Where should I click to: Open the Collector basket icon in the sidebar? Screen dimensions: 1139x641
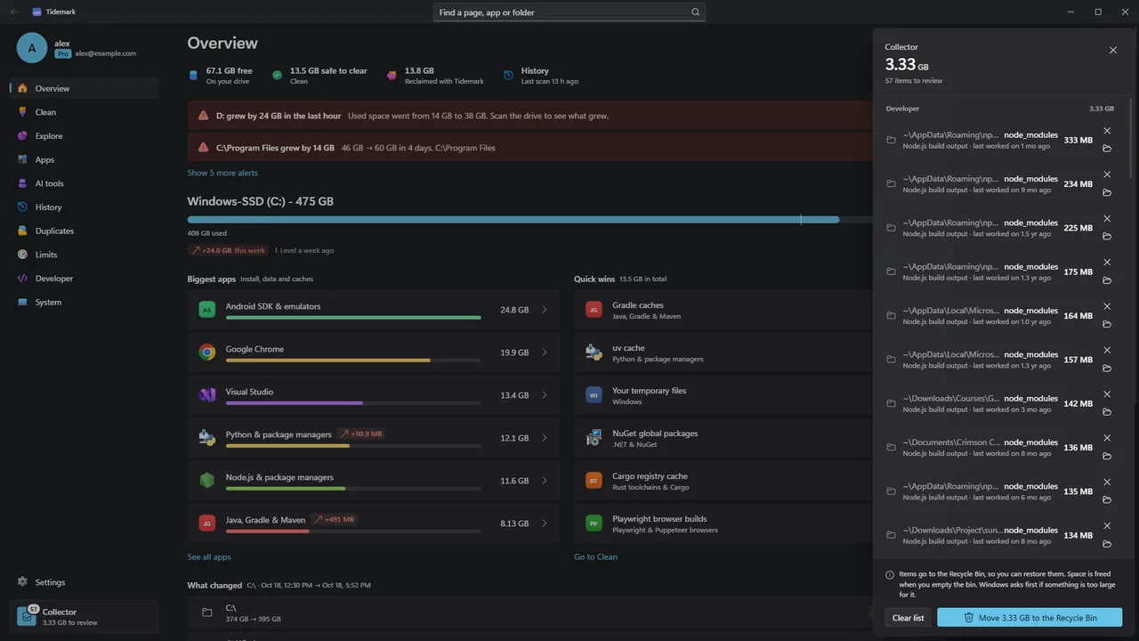click(27, 616)
